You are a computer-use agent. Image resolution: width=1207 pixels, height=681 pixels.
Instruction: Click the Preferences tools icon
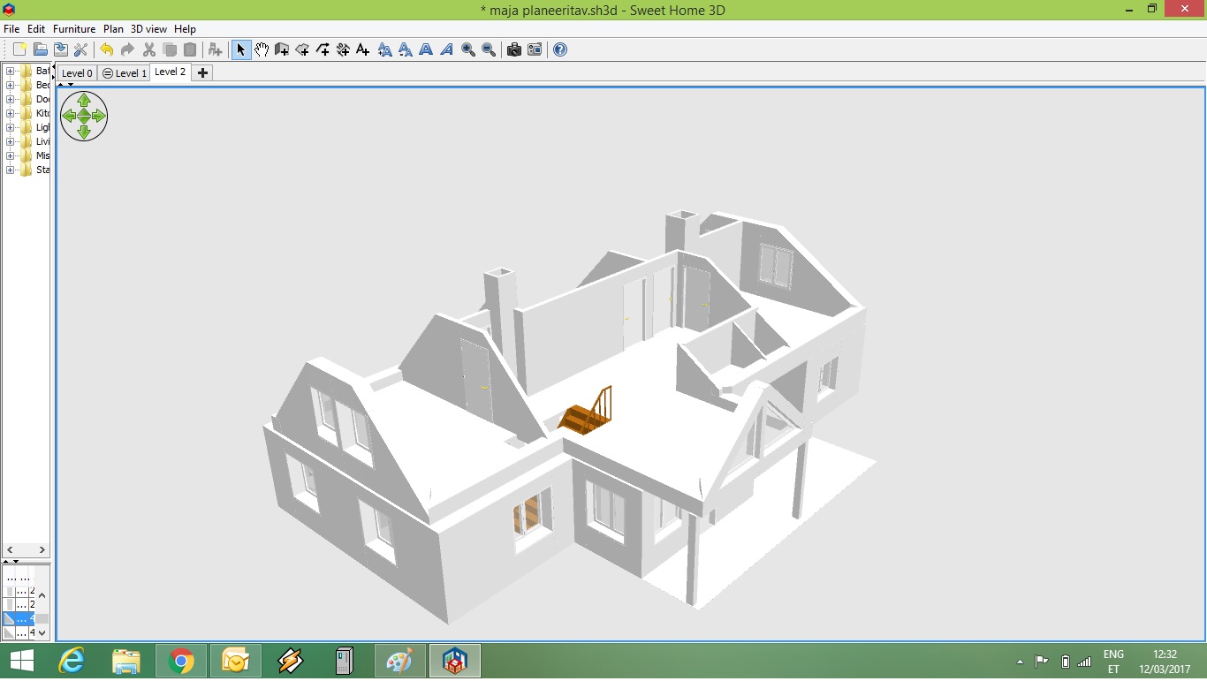click(x=80, y=50)
